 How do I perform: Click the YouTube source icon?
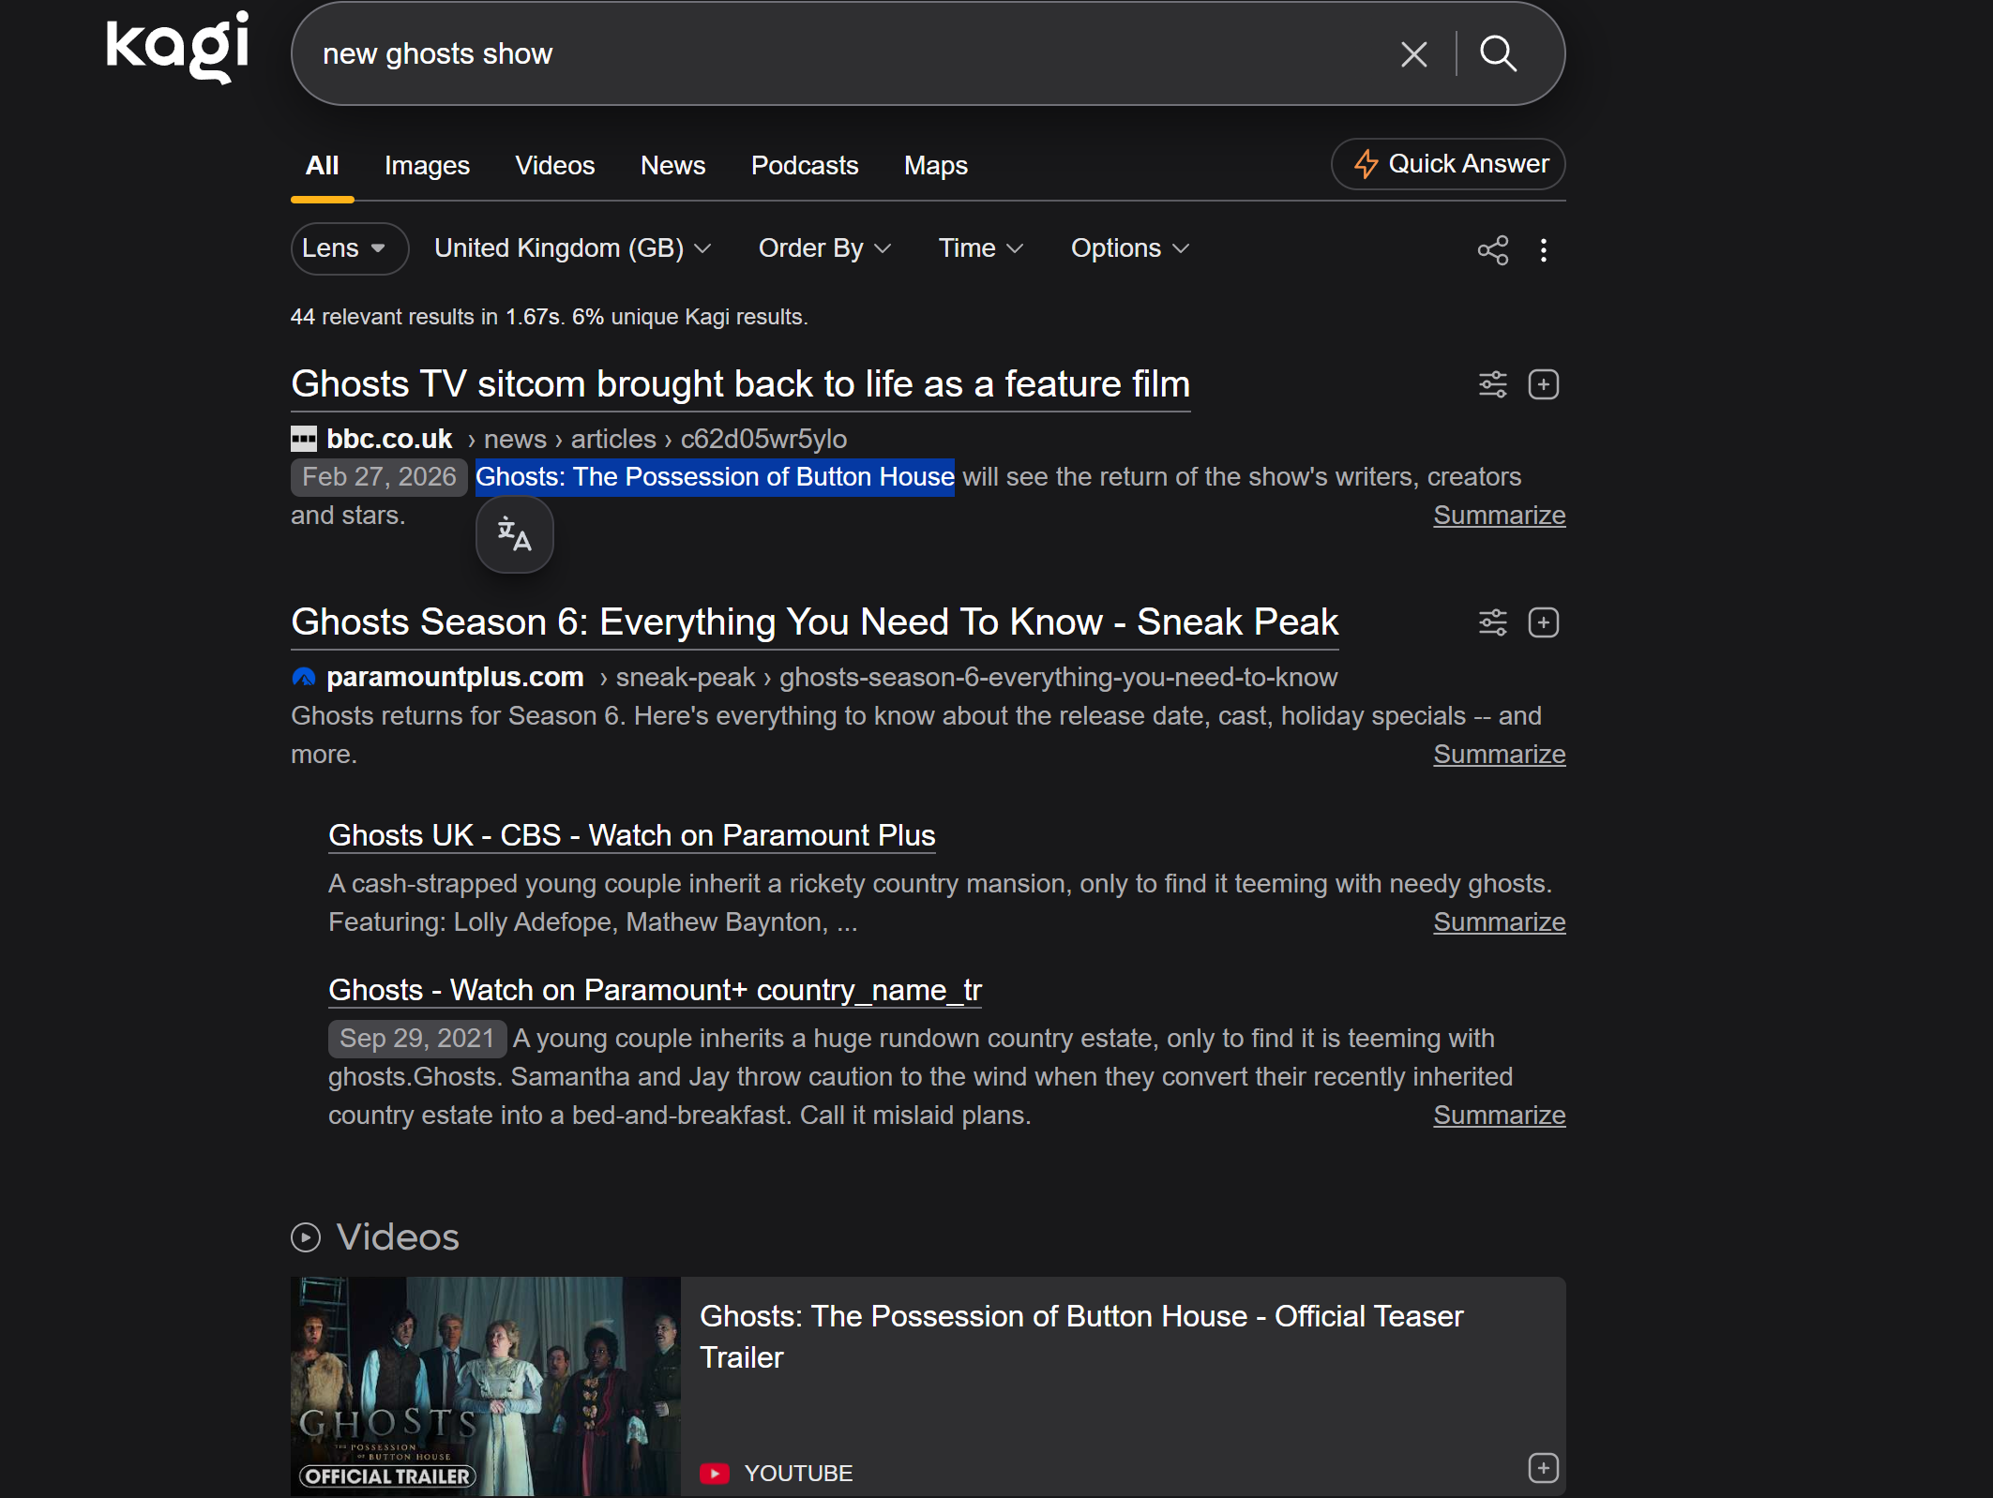point(714,1474)
